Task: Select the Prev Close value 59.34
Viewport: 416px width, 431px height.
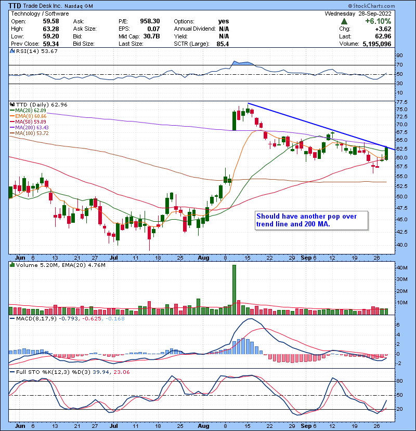Action: click(51, 44)
